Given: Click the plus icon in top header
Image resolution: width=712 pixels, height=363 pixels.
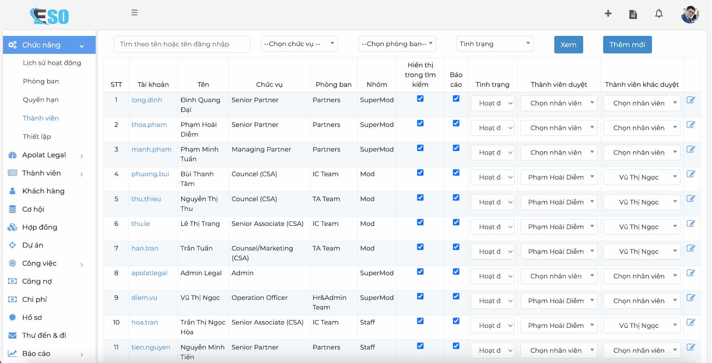Looking at the screenshot, I should pos(608,14).
